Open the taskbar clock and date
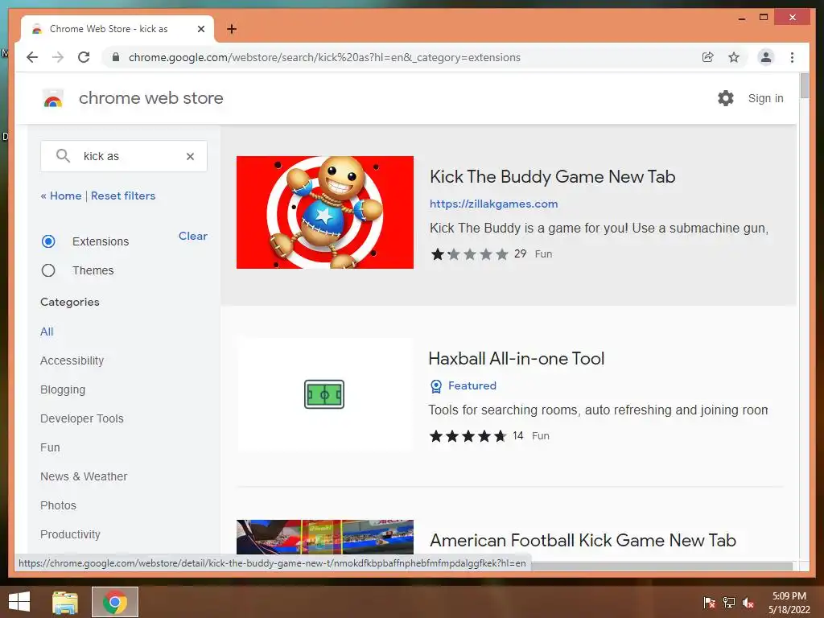Viewport: 824px width, 618px height. 789,603
